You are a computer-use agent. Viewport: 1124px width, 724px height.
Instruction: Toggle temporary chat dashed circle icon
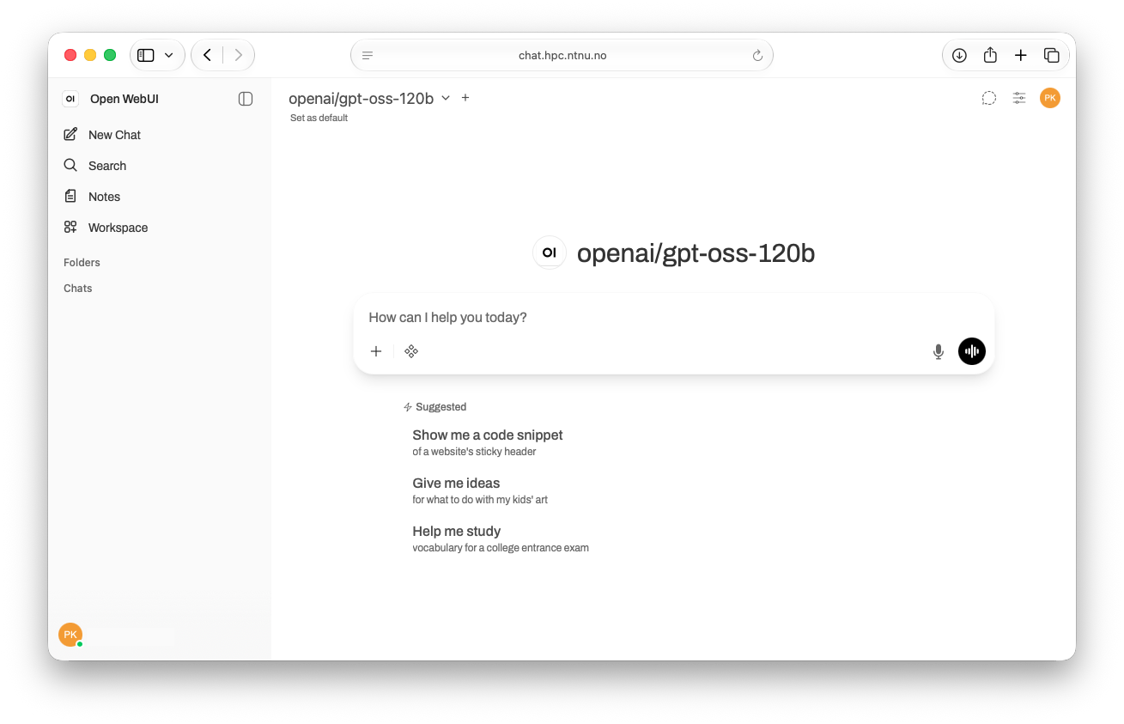tap(989, 98)
